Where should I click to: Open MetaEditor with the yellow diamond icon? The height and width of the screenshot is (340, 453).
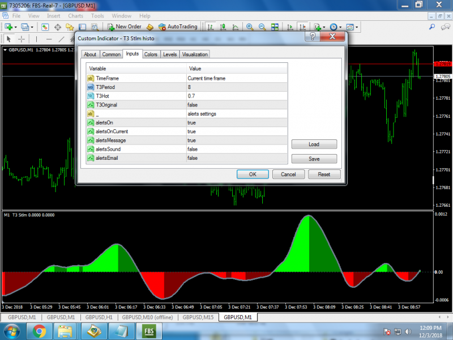[149, 27]
